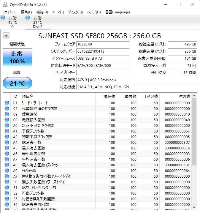Image resolution: width=200 pixels, height=213 pixels.
Task: Select the 代替処理済のセクタ数 row name
Action: (39, 108)
